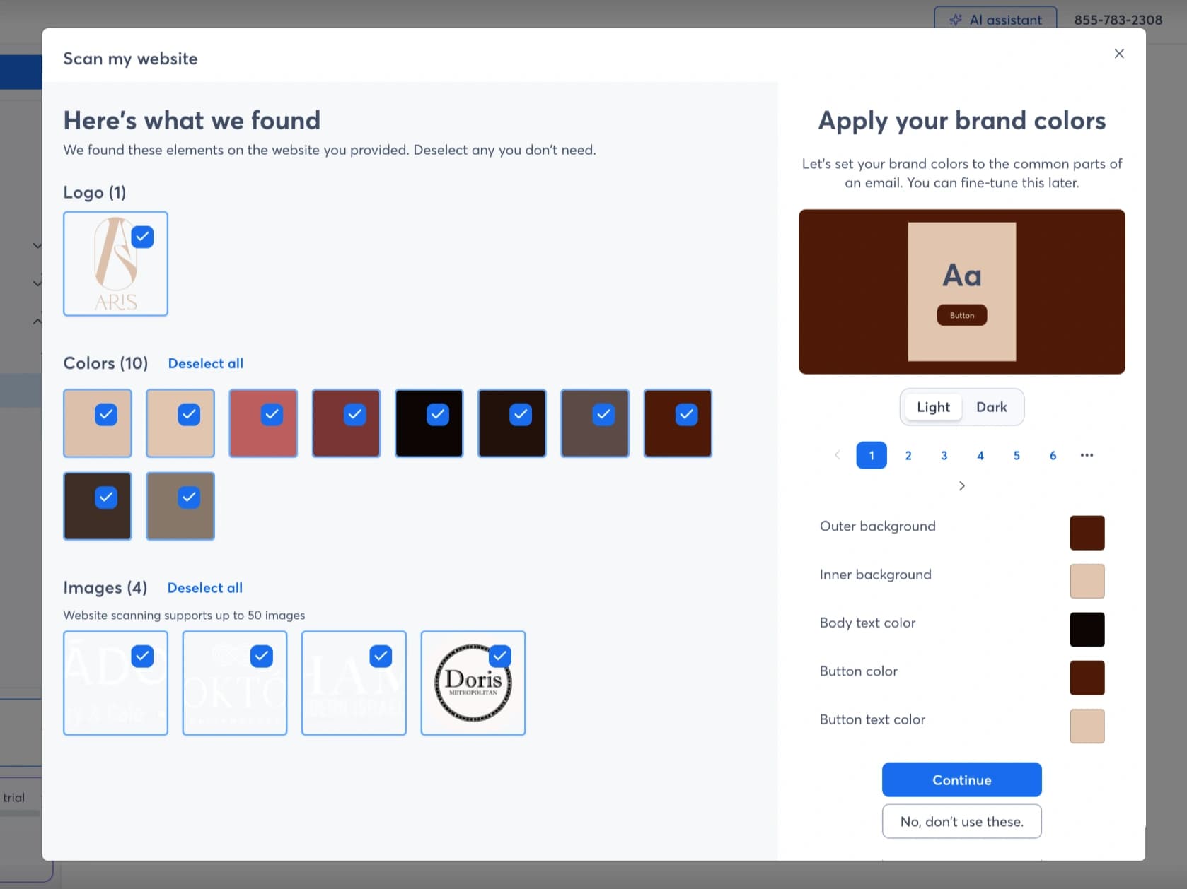This screenshot has height=889, width=1187.
Task: Uncheck the ARIS logo checkbox
Action: [142, 237]
